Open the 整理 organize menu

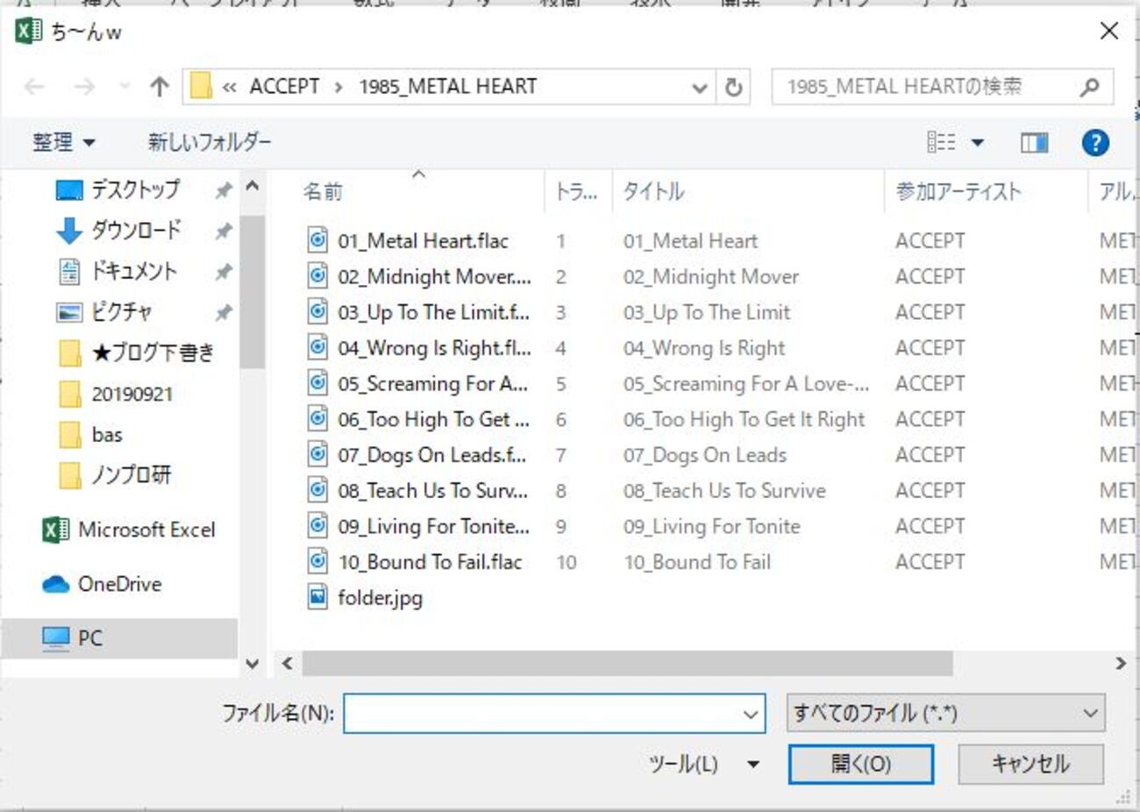(63, 142)
